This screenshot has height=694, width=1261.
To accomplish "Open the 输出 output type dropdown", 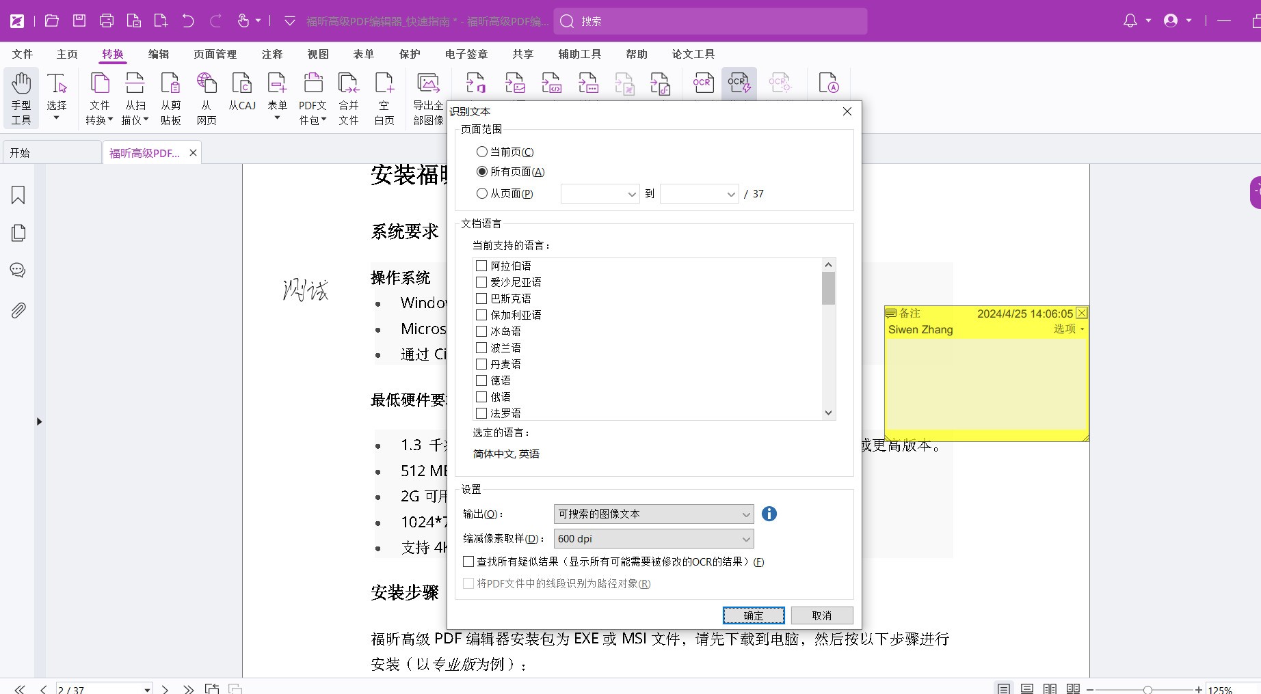I will (x=653, y=514).
